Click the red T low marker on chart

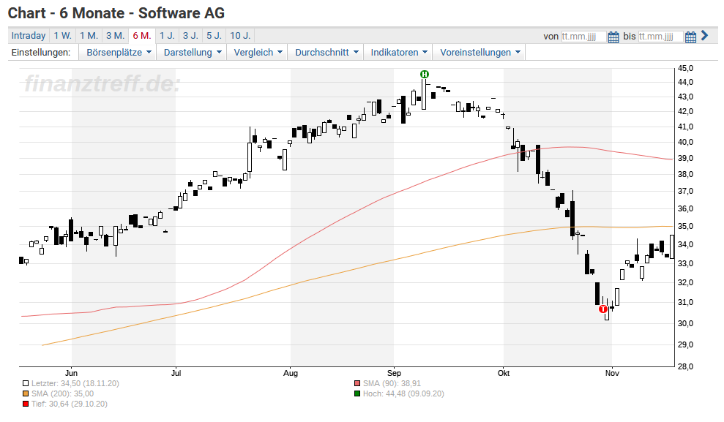(603, 309)
